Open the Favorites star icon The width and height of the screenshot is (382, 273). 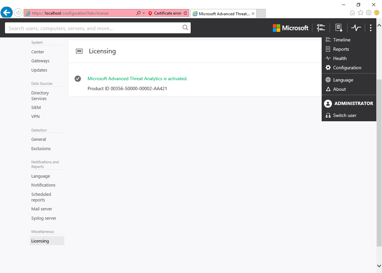coord(360,13)
